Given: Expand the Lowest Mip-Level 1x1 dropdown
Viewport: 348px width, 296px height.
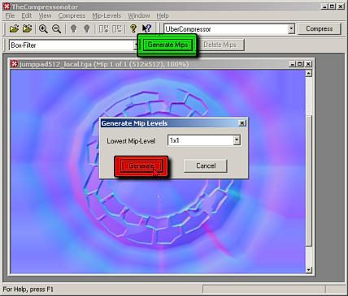Looking at the screenshot, I should [237, 140].
